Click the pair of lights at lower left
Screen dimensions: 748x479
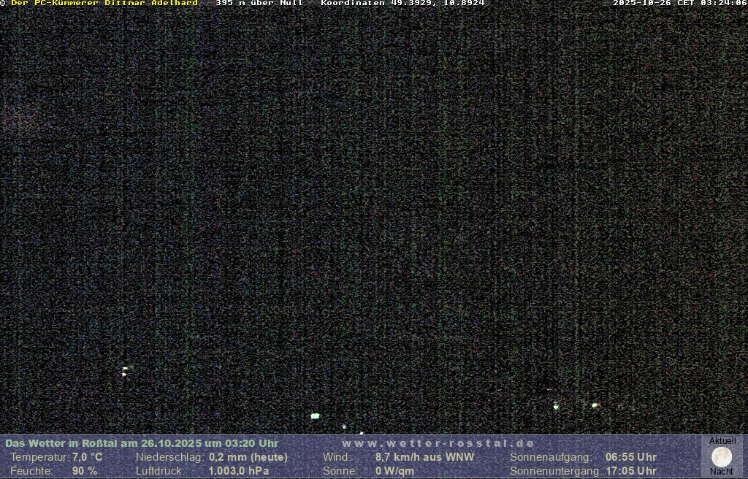125,371
